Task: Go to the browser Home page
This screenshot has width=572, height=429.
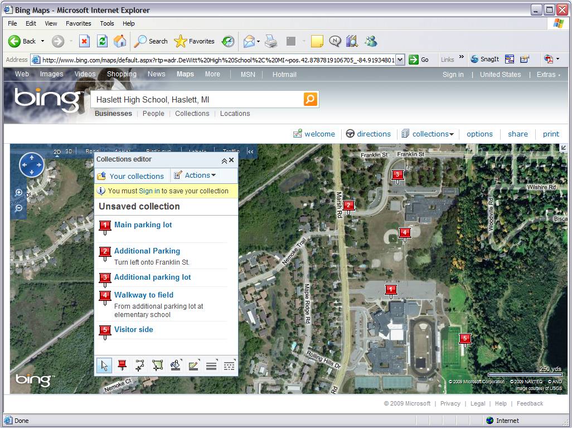Action: [120, 41]
